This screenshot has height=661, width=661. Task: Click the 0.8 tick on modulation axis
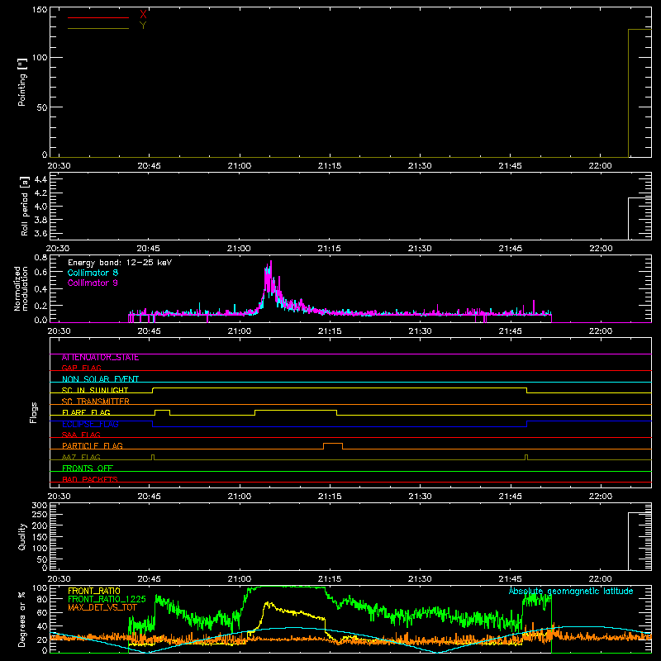click(40, 258)
